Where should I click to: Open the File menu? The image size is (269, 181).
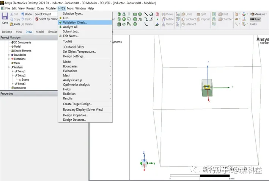(7, 8)
